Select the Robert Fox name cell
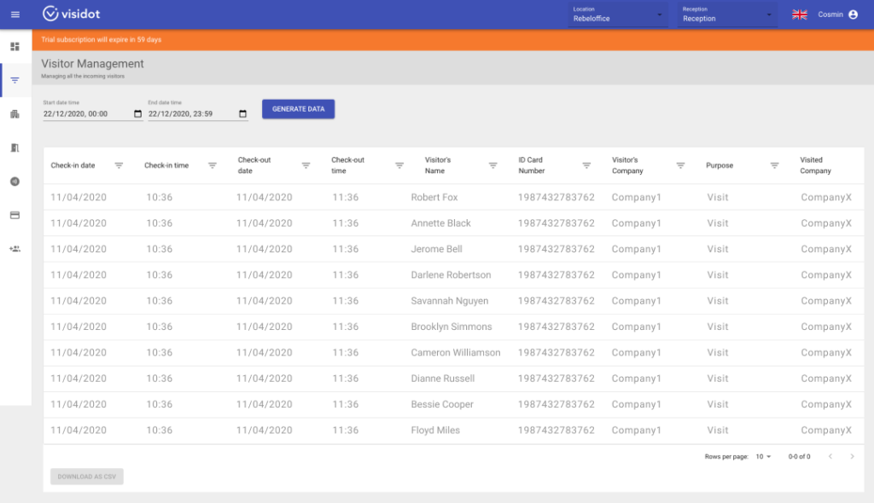This screenshot has width=874, height=503. [x=434, y=197]
